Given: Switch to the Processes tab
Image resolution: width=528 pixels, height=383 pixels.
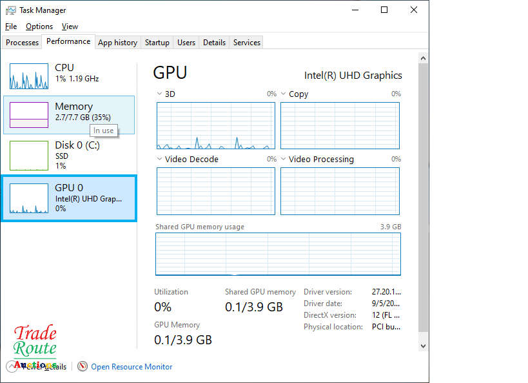Looking at the screenshot, I should [x=23, y=43].
